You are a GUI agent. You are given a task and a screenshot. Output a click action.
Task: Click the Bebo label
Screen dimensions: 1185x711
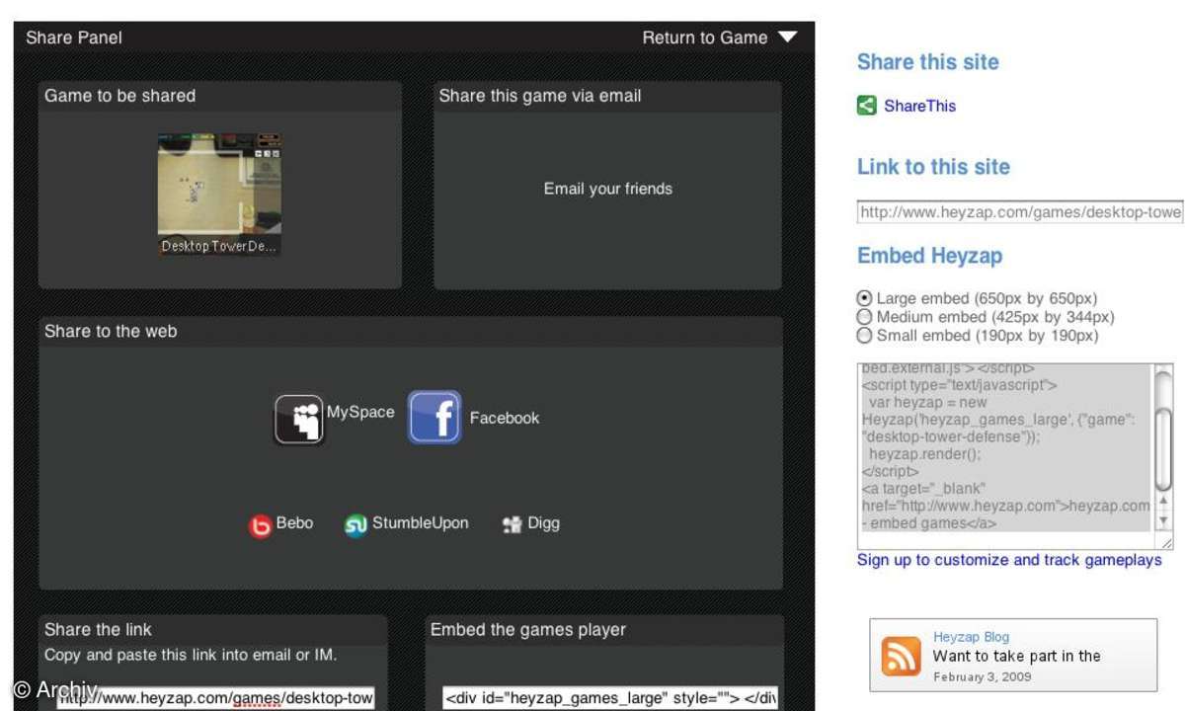coord(294,523)
